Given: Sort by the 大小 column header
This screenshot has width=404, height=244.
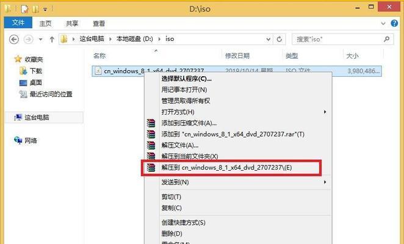Looking at the screenshot, I should coord(352,56).
